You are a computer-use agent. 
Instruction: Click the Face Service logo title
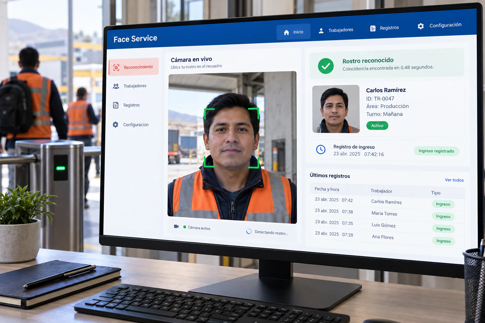[x=135, y=38]
